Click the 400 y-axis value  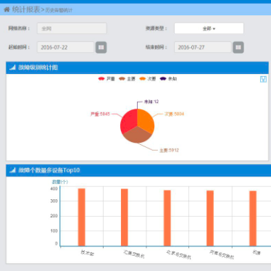tap(54, 188)
